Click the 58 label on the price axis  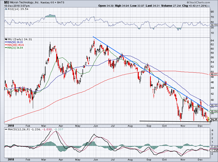click(212, 53)
